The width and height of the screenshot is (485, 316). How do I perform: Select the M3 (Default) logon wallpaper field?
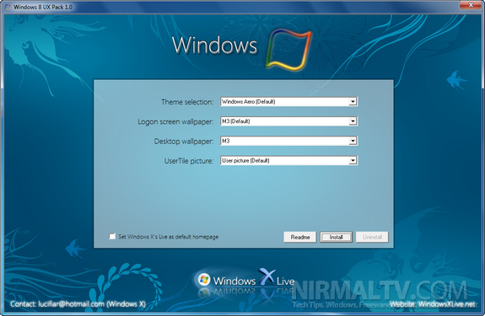point(289,121)
